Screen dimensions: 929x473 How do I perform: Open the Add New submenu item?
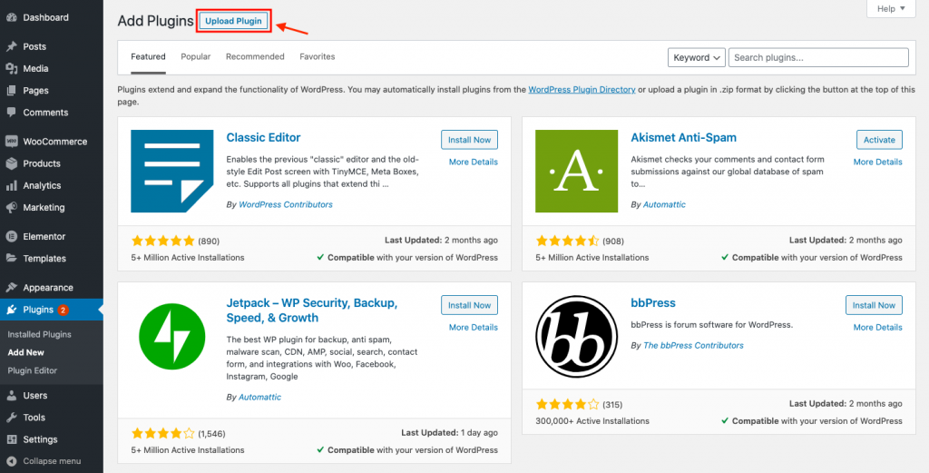point(26,352)
